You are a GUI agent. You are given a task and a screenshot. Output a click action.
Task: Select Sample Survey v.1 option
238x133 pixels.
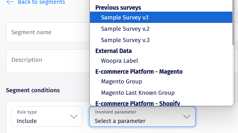pos(125,18)
